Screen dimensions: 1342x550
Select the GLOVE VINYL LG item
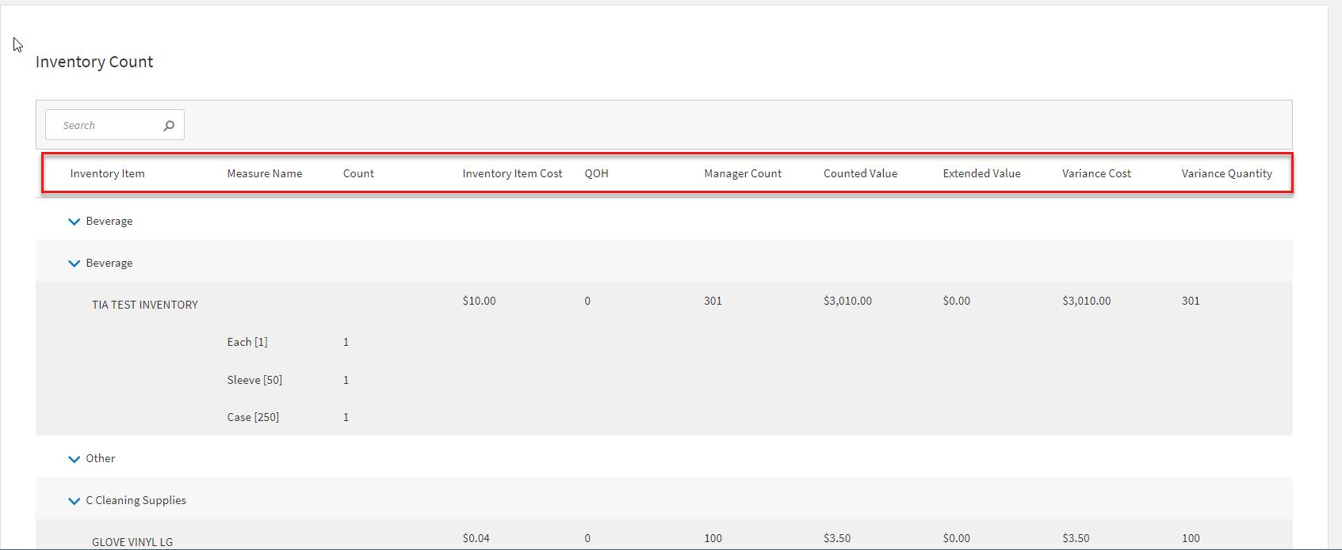tap(132, 542)
